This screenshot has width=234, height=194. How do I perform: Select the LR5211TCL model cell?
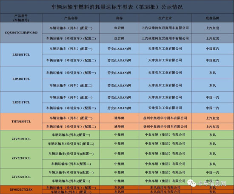(21, 103)
